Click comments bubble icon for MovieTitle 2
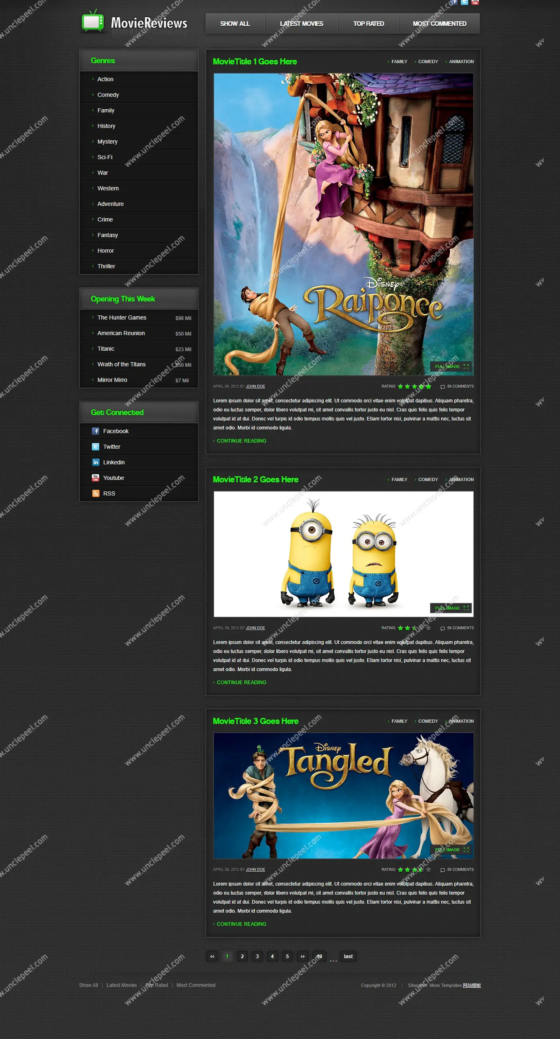Image resolution: width=560 pixels, height=1039 pixels. (x=443, y=628)
